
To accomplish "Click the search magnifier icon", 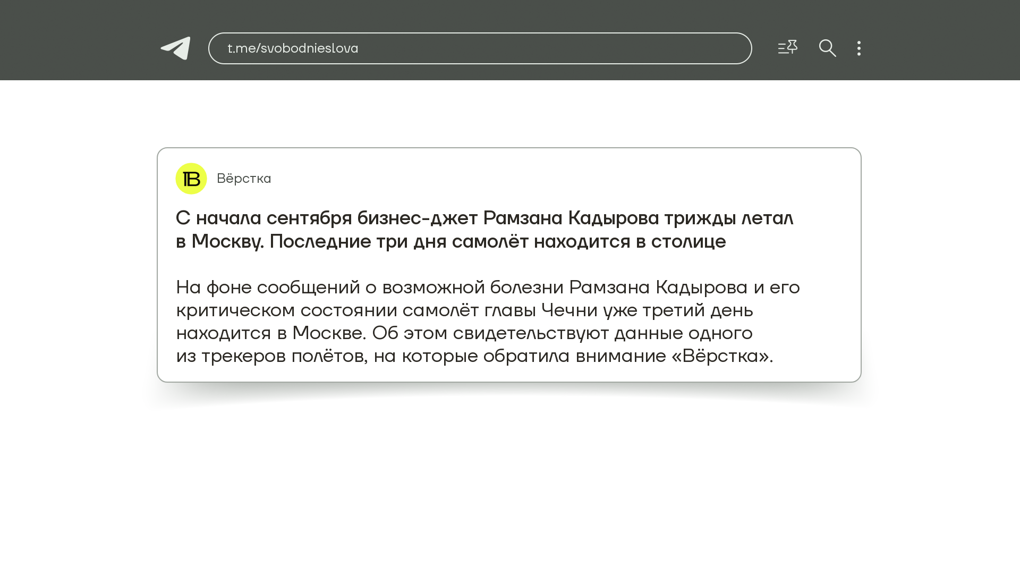I will coord(827,48).
